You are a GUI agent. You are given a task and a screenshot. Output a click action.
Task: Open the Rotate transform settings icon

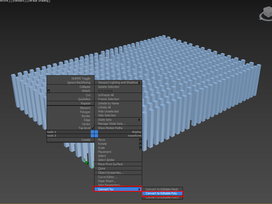[x=140, y=144]
